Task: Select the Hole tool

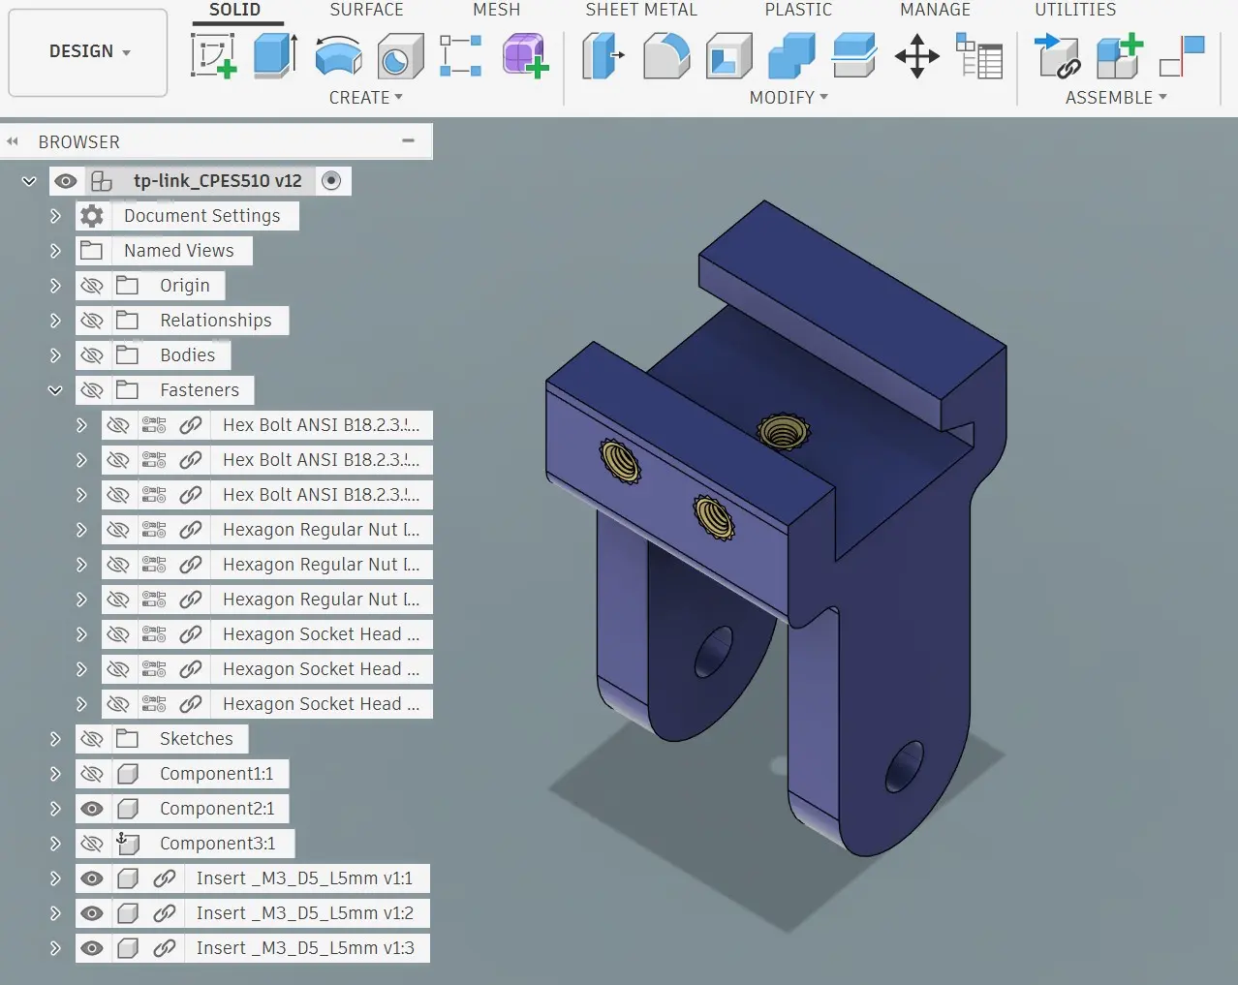Action: (x=400, y=56)
